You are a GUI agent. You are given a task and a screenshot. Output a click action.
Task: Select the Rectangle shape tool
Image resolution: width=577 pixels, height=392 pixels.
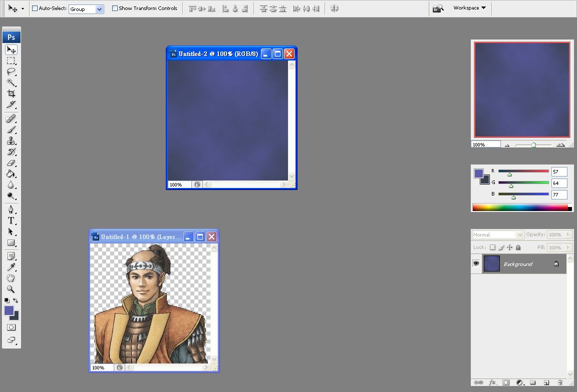pos(11,242)
